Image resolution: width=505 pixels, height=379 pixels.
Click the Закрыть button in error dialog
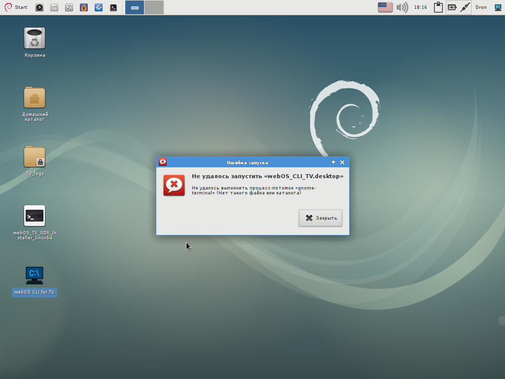tap(321, 218)
